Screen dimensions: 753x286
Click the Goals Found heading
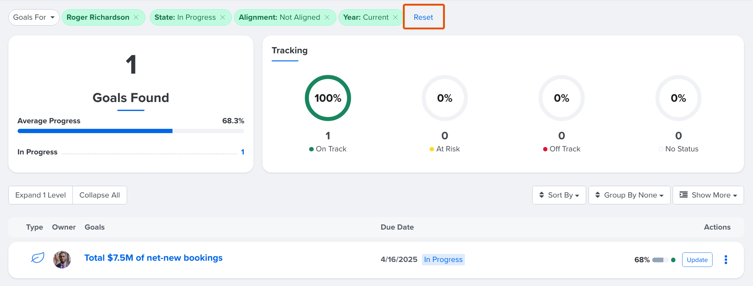131,98
